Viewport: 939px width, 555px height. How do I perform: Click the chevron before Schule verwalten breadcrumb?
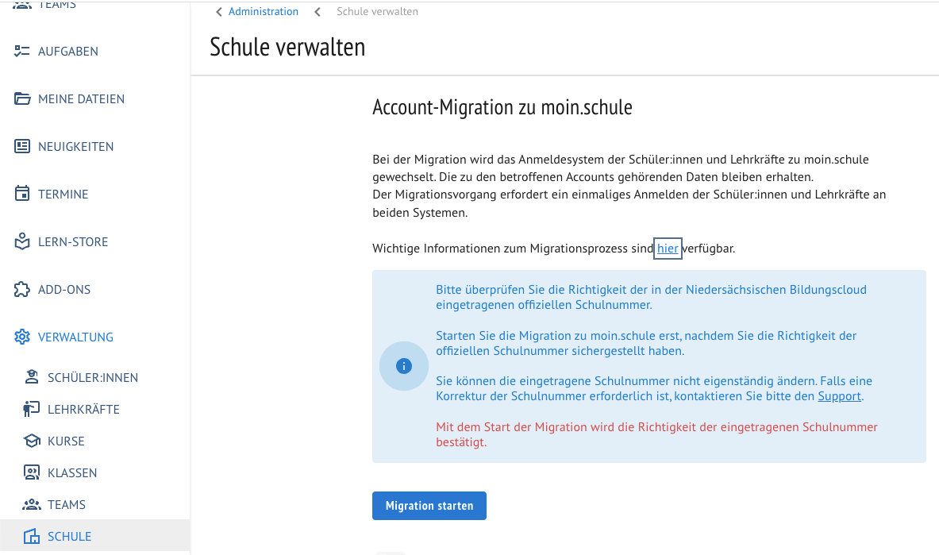[317, 12]
